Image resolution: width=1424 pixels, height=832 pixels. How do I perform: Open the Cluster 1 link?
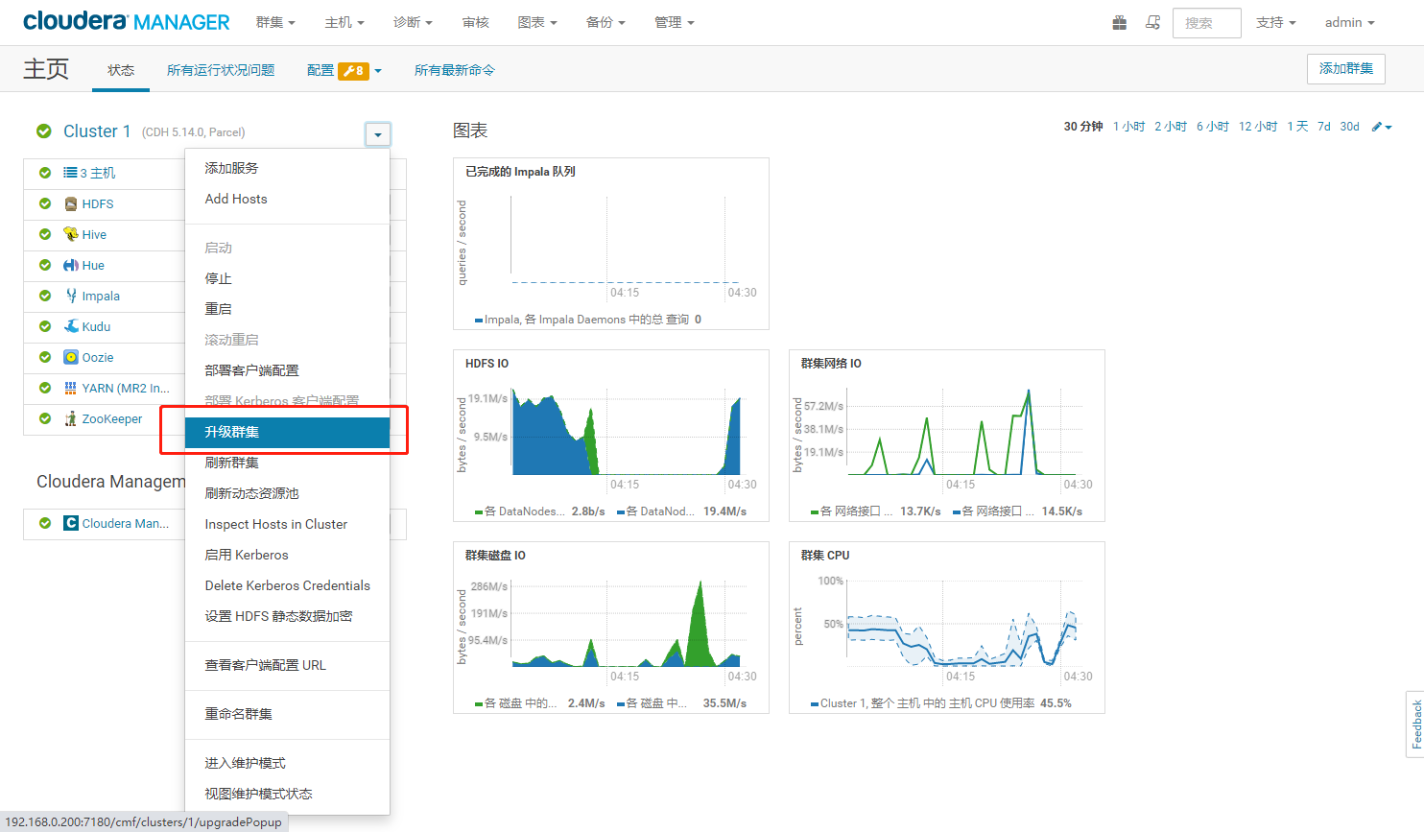click(x=97, y=131)
